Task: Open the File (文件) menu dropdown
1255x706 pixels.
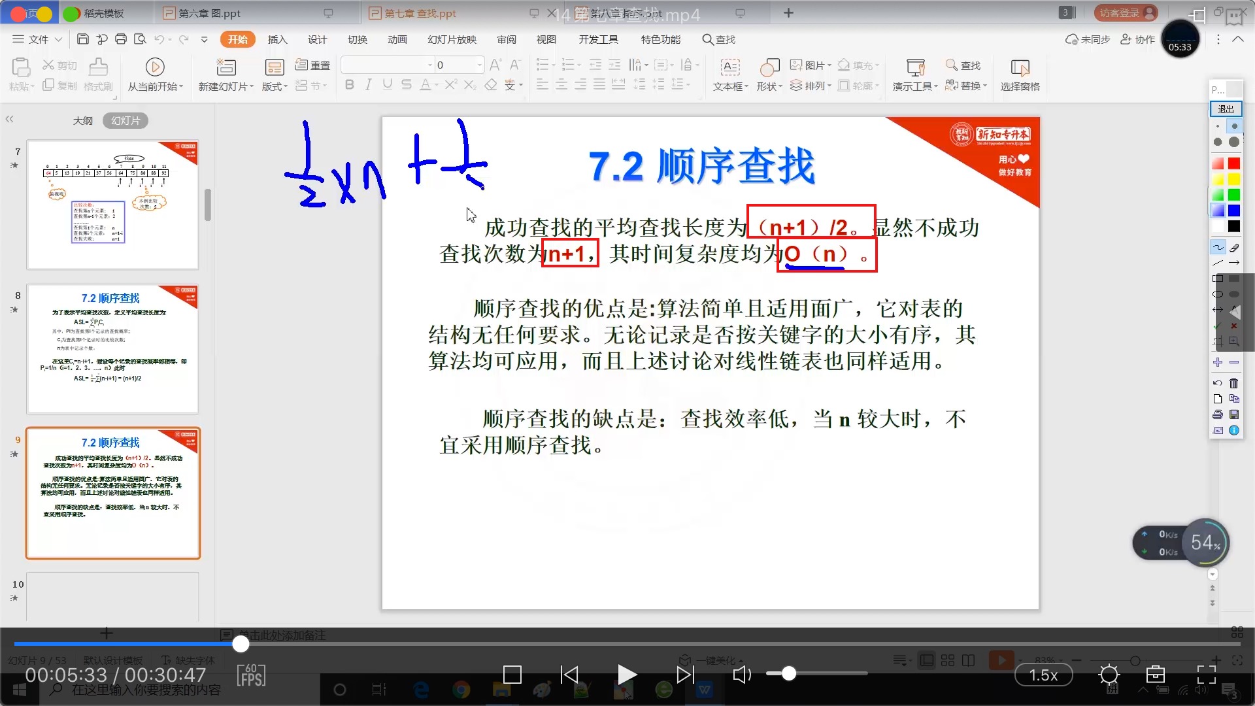Action: (37, 39)
